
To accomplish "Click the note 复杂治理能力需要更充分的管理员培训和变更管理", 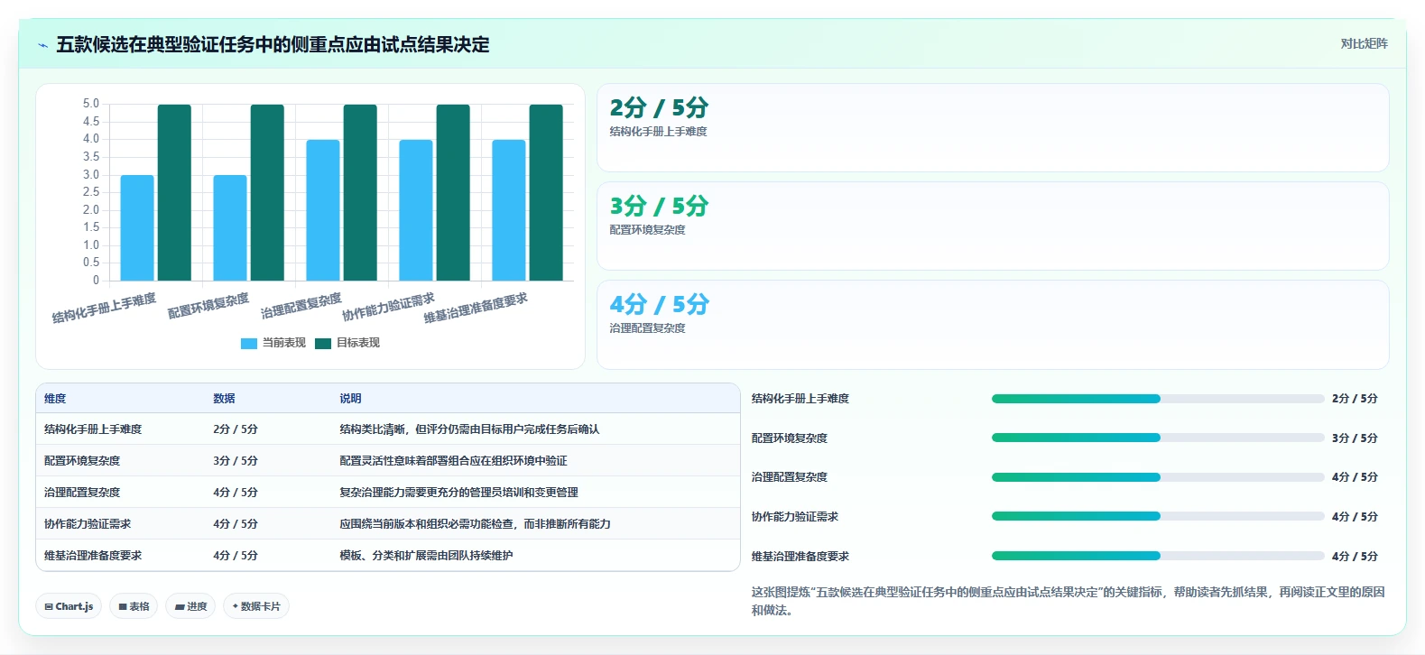I will tap(458, 493).
